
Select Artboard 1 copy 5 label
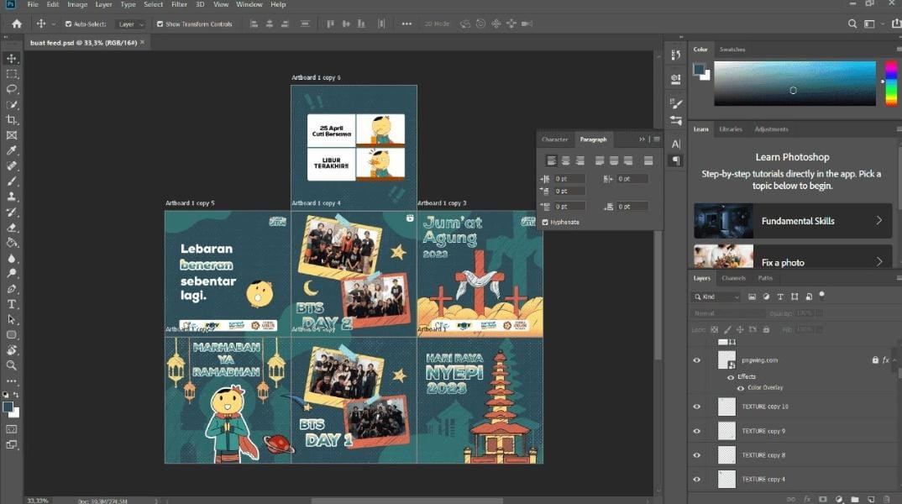point(190,203)
